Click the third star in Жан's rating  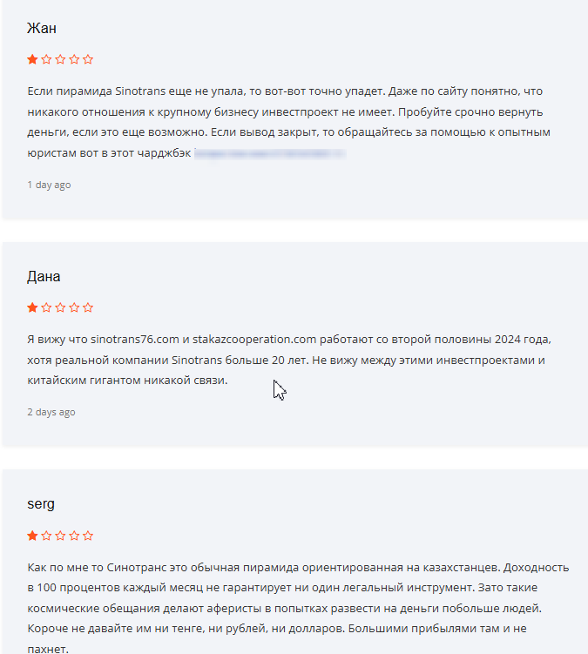60,59
